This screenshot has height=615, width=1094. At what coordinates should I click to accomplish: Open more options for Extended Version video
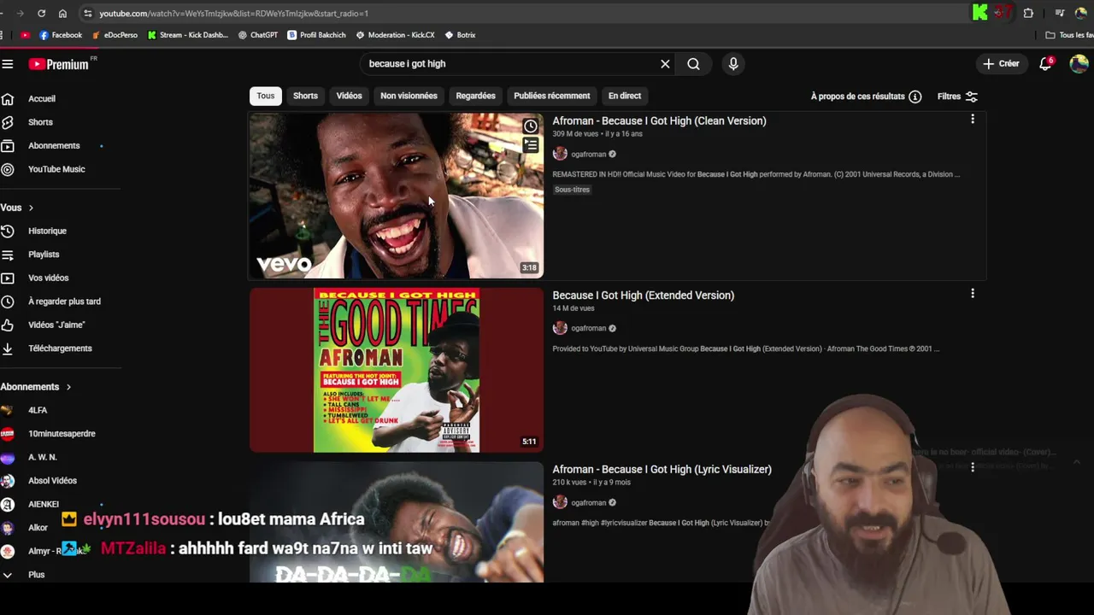(x=972, y=294)
